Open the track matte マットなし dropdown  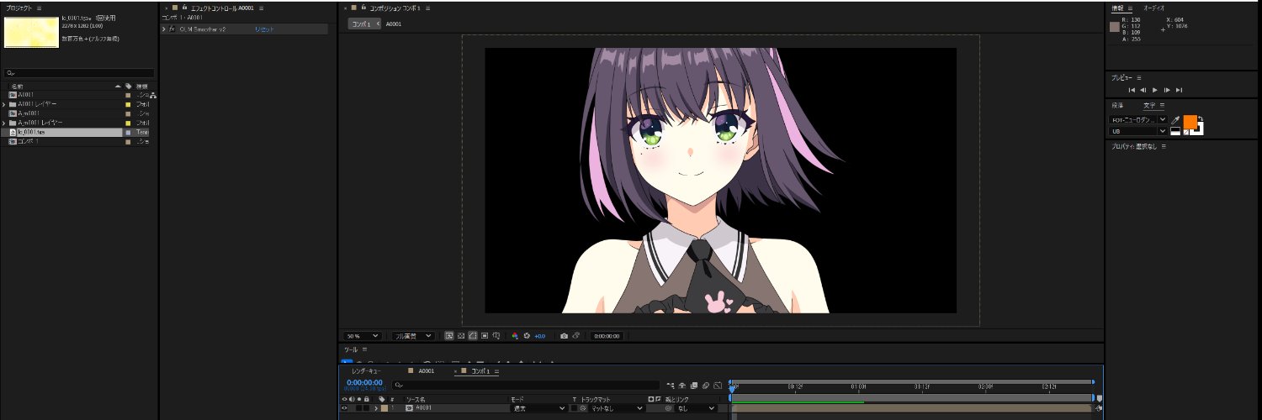pyautogui.click(x=616, y=407)
